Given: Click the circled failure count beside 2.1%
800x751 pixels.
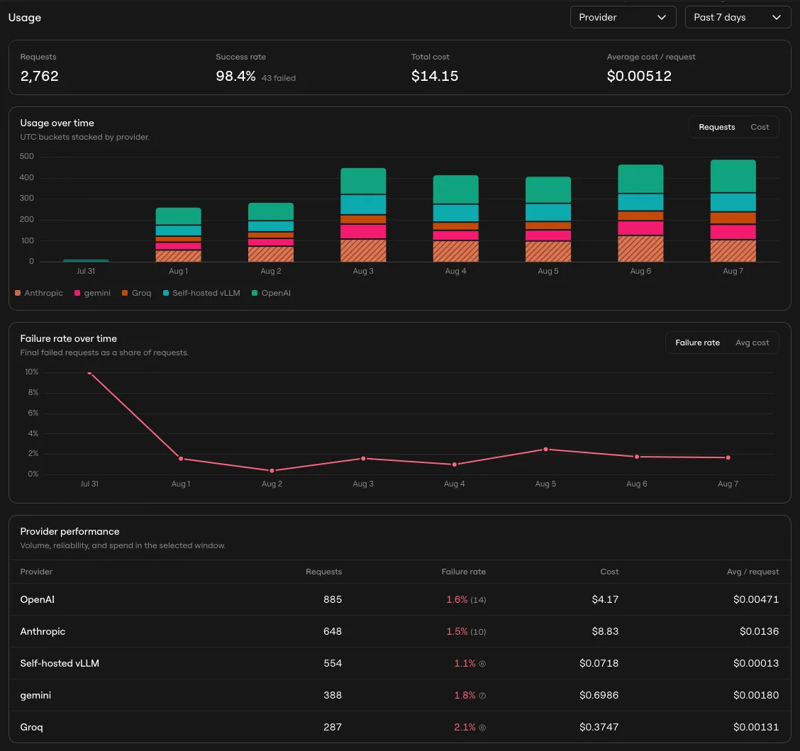Looking at the screenshot, I should point(482,728).
